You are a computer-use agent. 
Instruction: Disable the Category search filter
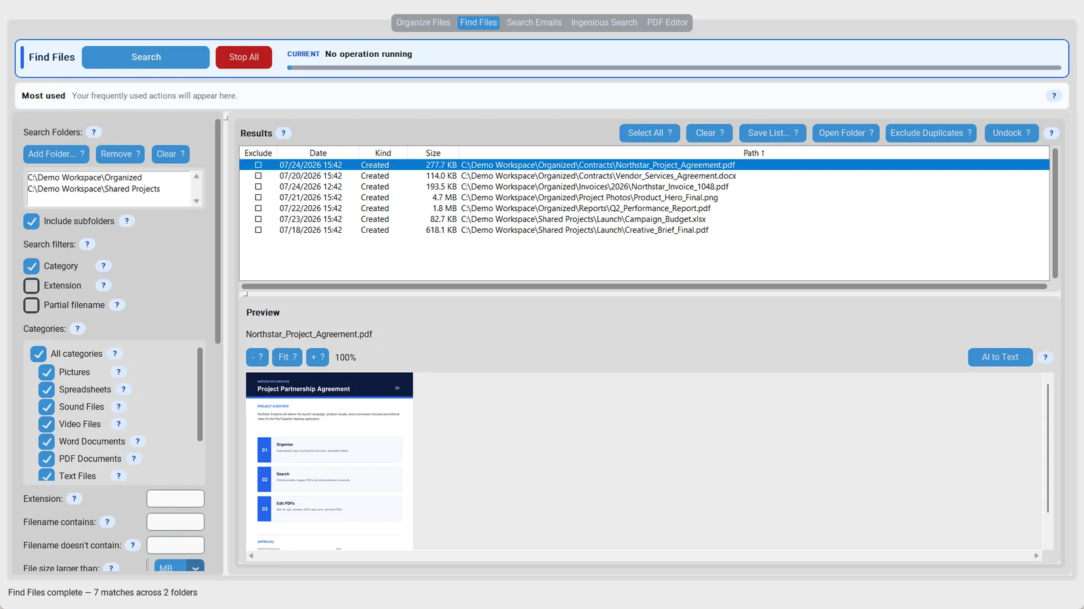point(31,266)
